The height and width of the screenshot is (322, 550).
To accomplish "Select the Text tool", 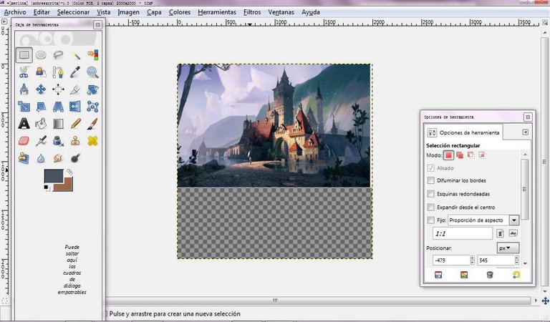I will click(24, 124).
